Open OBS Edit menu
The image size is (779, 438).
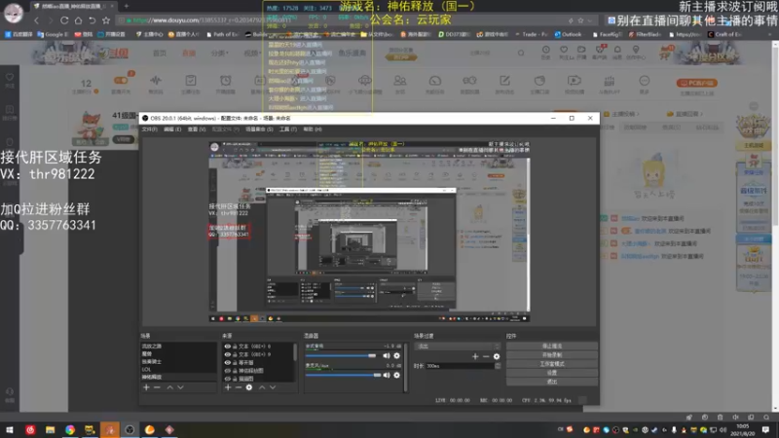tap(172, 129)
